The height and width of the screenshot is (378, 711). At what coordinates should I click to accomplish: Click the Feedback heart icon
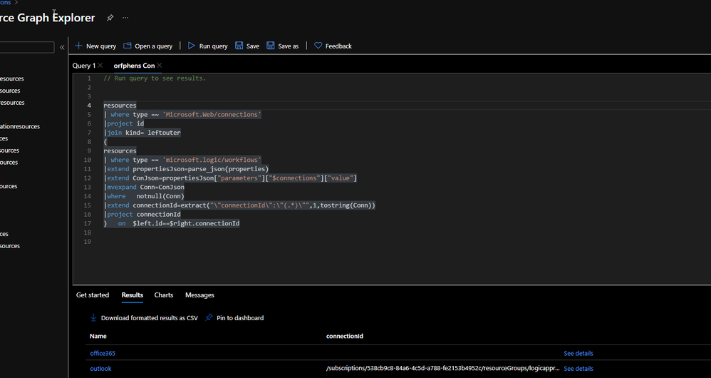318,46
